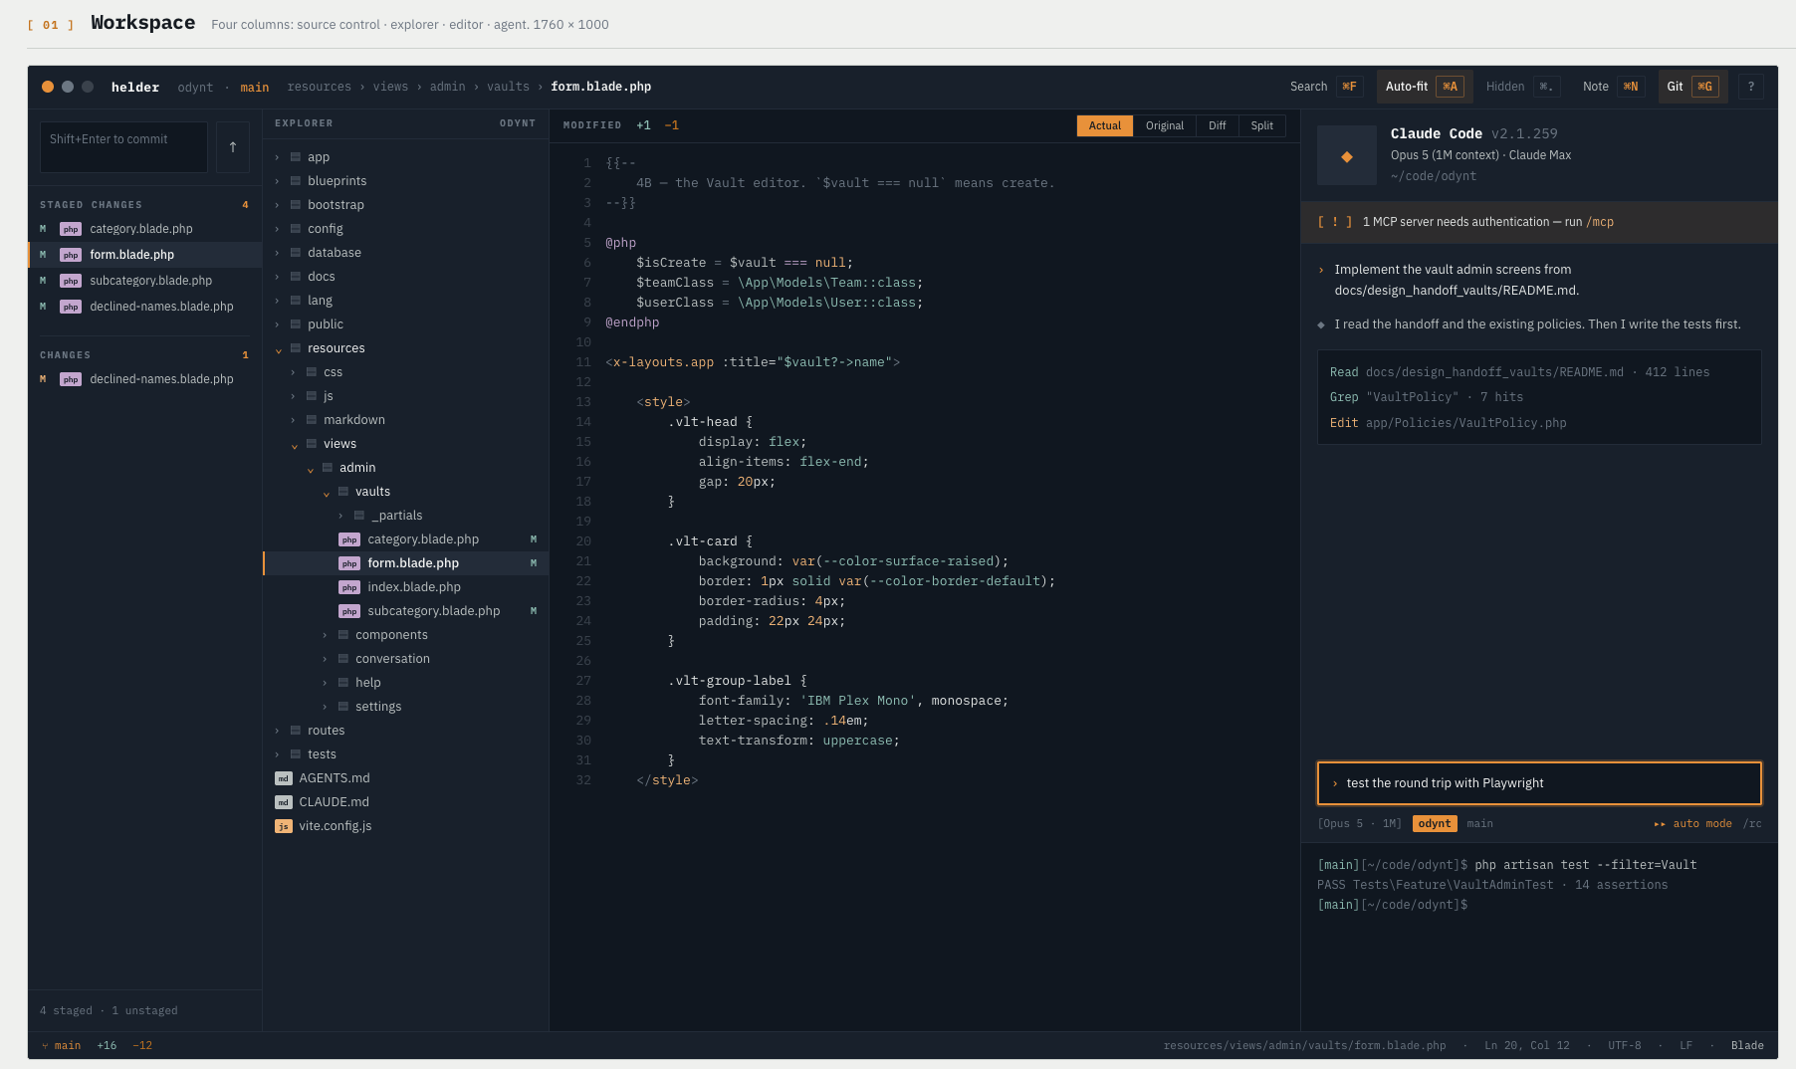1796x1069 pixels.
Task: Expand the conversation folder chevron
Action: coord(325,659)
